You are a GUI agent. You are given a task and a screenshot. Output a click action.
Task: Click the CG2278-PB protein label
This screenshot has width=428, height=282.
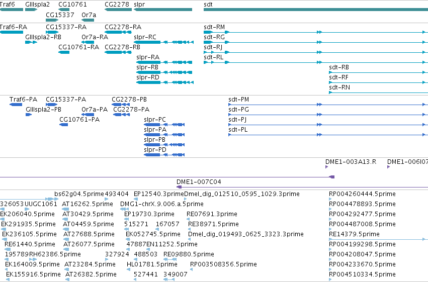click(x=129, y=100)
